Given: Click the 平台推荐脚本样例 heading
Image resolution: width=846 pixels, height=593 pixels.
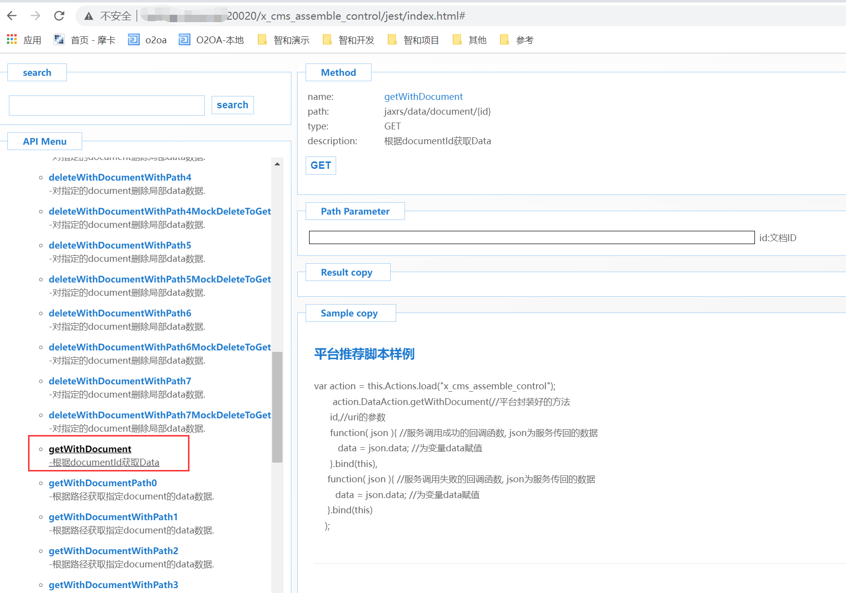Looking at the screenshot, I should [x=365, y=354].
